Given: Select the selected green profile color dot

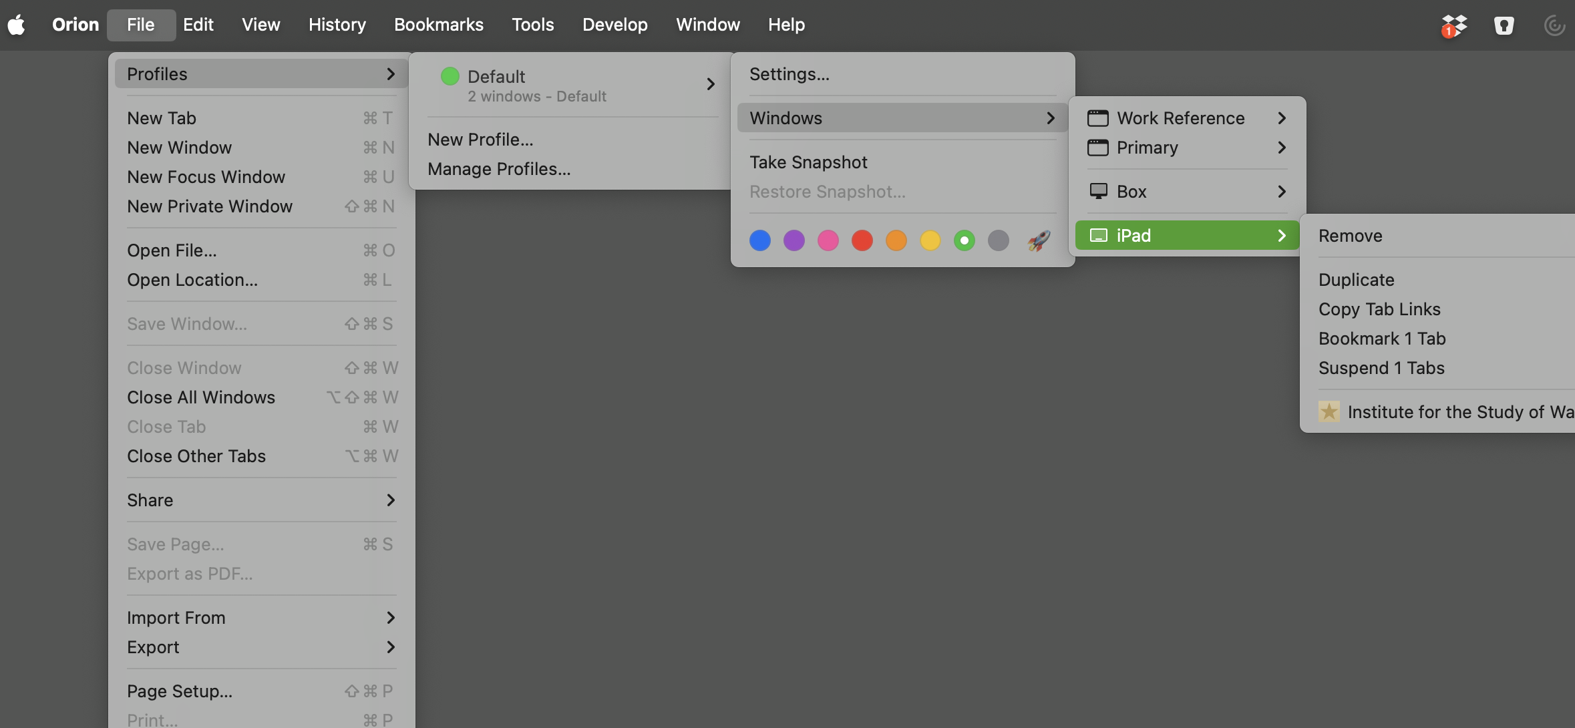Looking at the screenshot, I should [964, 240].
